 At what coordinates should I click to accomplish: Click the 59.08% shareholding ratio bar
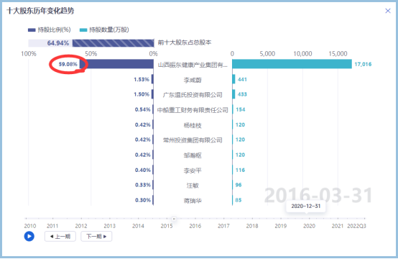coord(116,64)
